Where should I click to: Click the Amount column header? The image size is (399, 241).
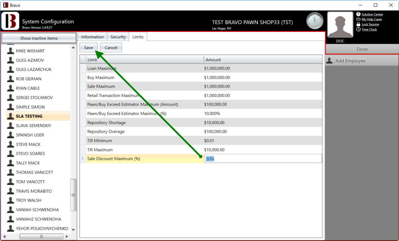coord(263,59)
